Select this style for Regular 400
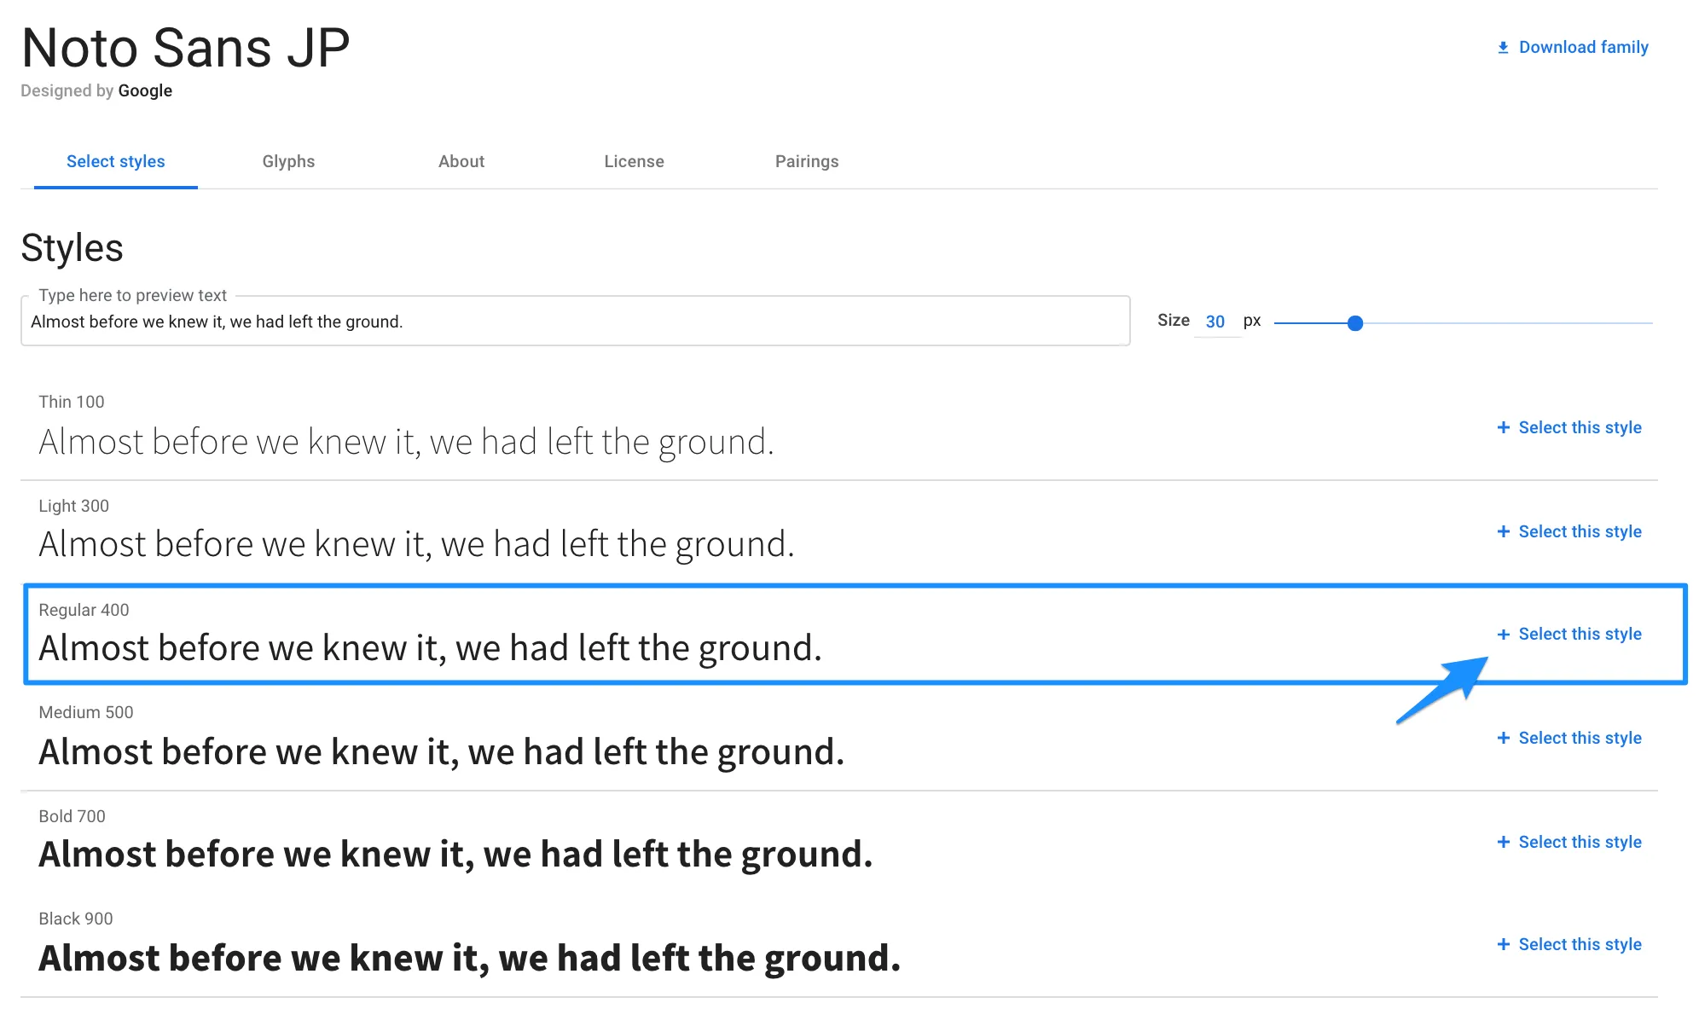 tap(1580, 634)
